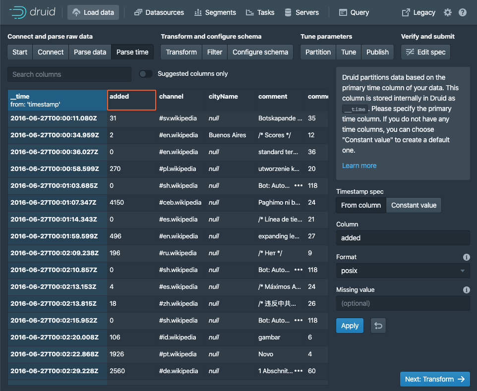This screenshot has height=391, width=477.
Task: Select comment column header
Action: point(281,100)
